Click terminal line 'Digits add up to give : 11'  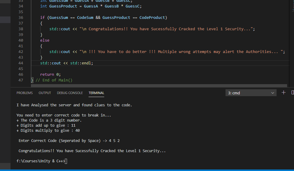click(46, 125)
